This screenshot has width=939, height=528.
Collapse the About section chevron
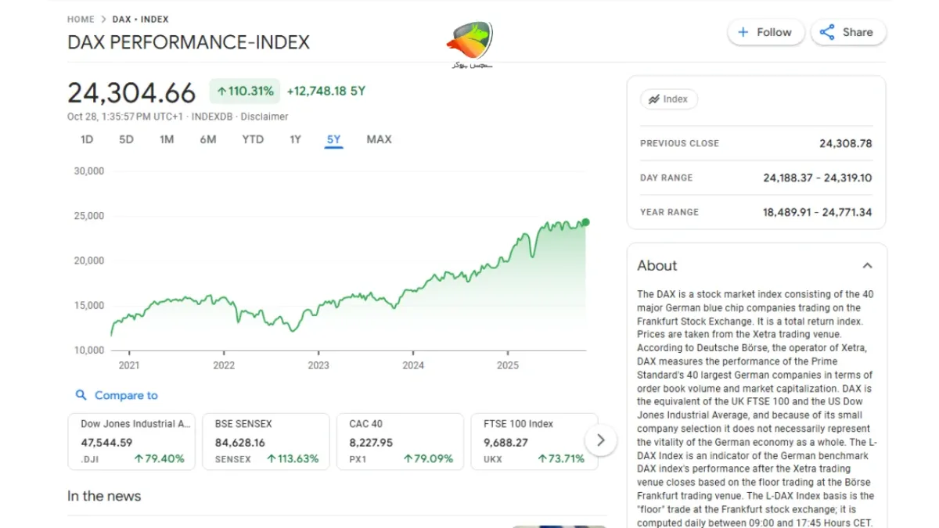[867, 266]
